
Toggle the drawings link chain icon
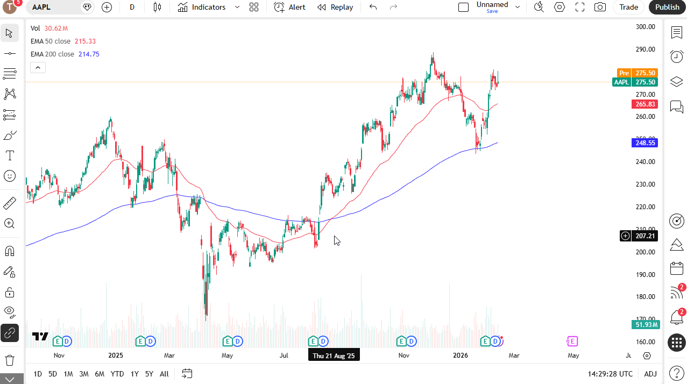click(x=9, y=333)
